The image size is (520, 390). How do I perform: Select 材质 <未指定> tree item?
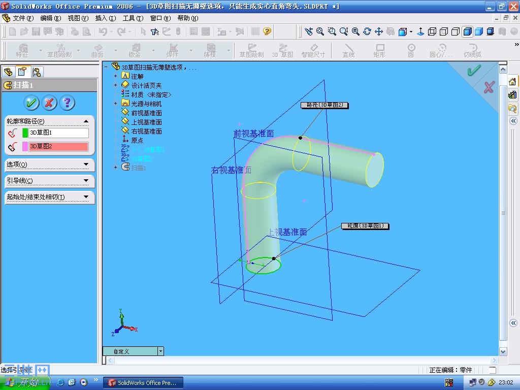[151, 94]
